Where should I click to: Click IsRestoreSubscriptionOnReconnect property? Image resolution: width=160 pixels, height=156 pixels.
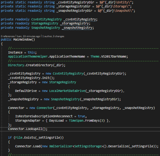pos(44,116)
